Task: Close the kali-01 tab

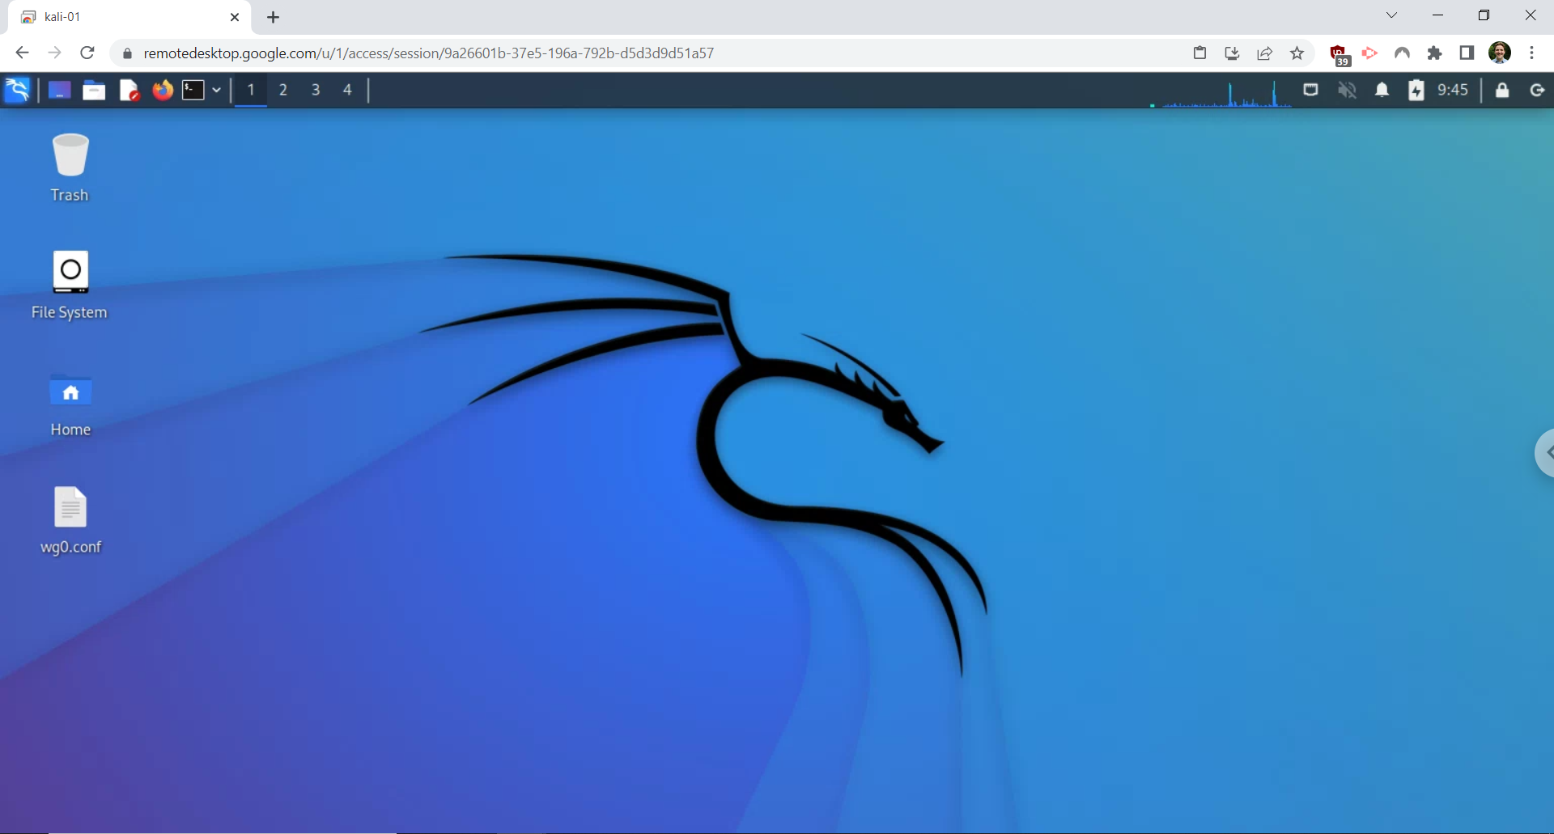Action: [235, 17]
